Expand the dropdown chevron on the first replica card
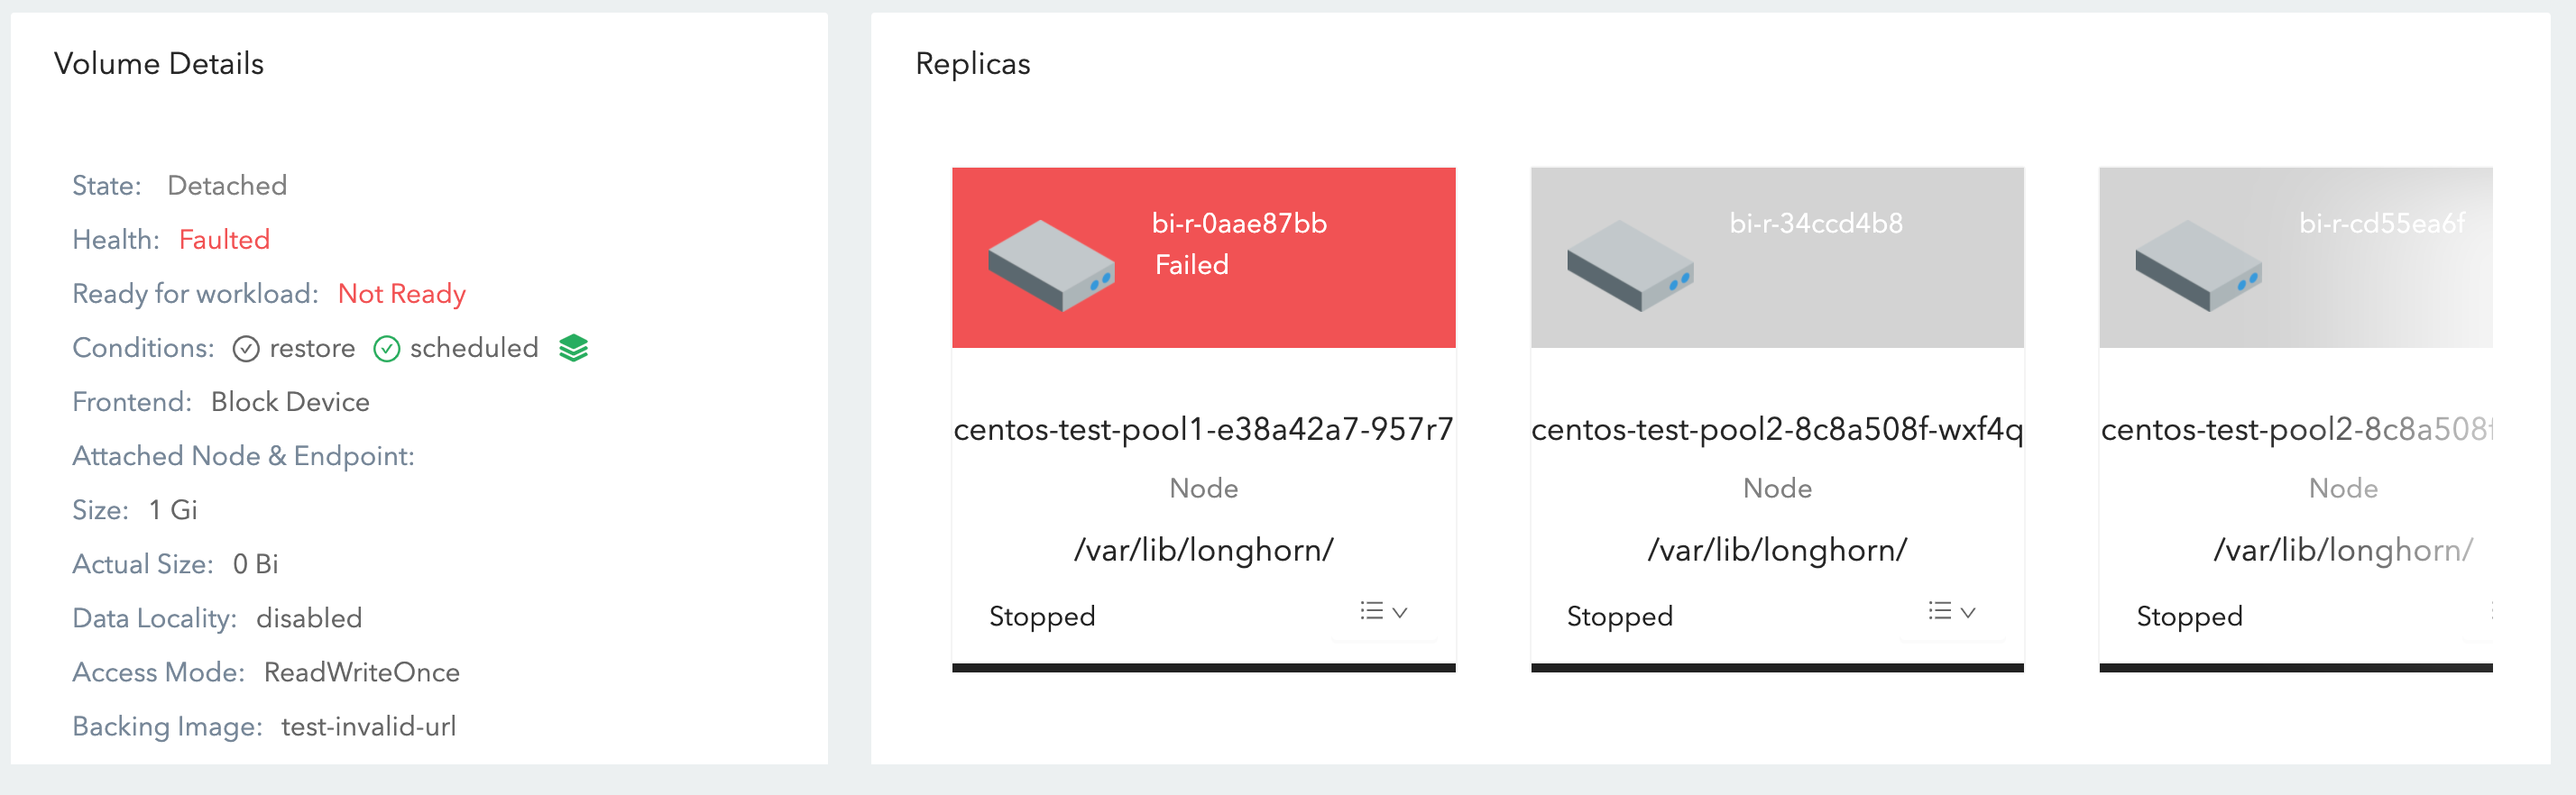 [1402, 613]
